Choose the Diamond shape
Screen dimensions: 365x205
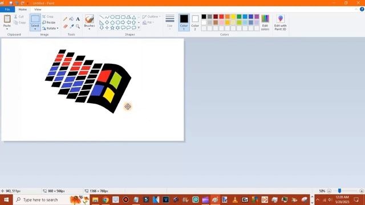coord(107,23)
